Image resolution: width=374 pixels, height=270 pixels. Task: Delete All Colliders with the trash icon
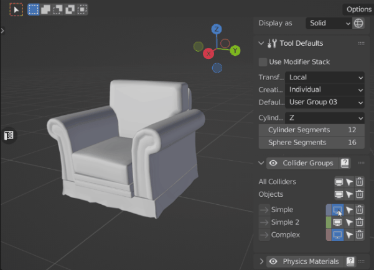tap(360, 182)
